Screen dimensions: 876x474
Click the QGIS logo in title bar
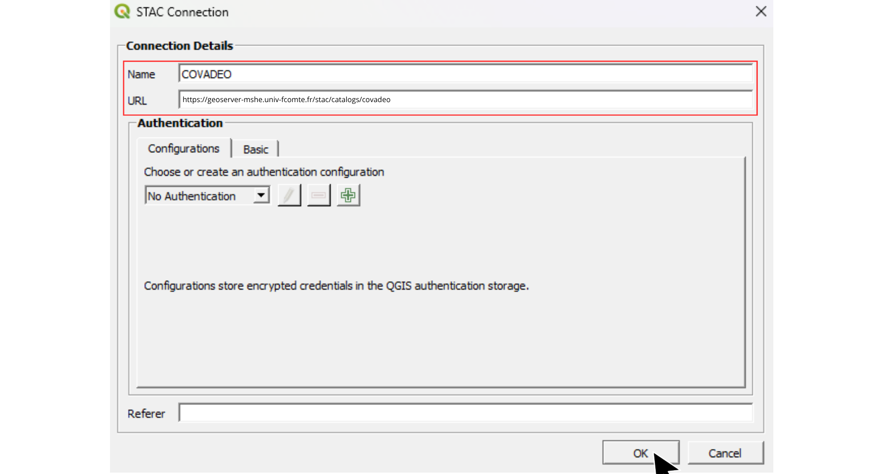122,11
